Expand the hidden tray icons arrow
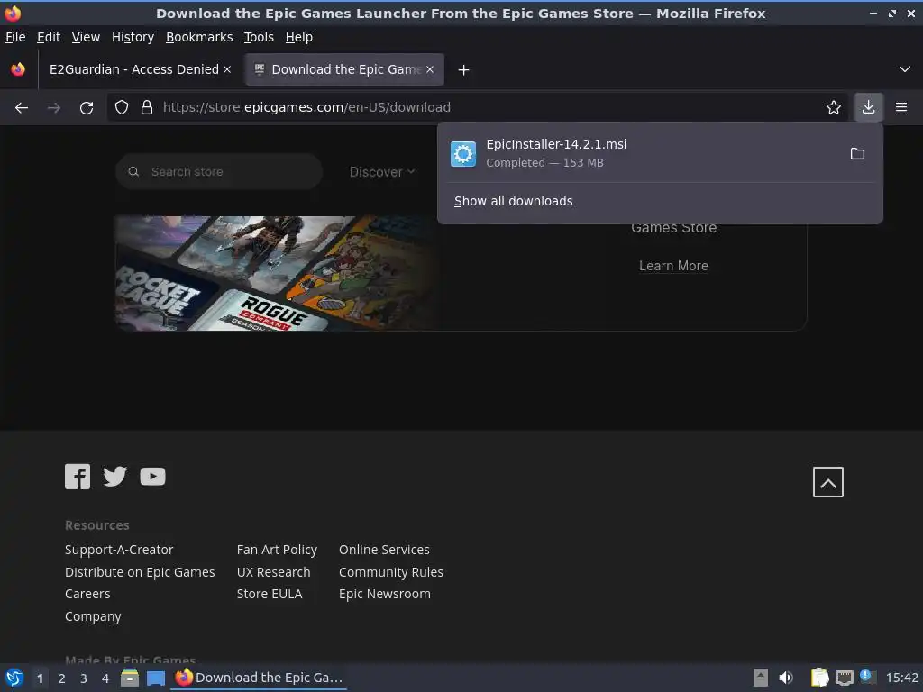 tap(761, 678)
